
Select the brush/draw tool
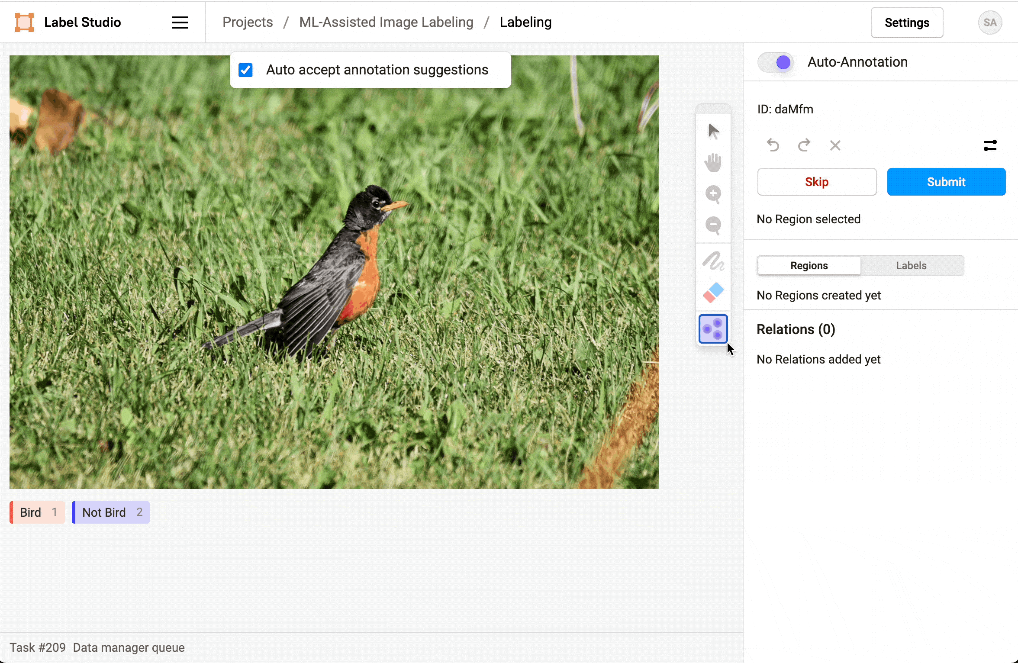(x=713, y=260)
